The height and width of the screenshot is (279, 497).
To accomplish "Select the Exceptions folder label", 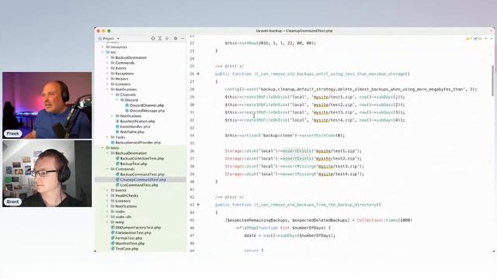I will coord(124,74).
